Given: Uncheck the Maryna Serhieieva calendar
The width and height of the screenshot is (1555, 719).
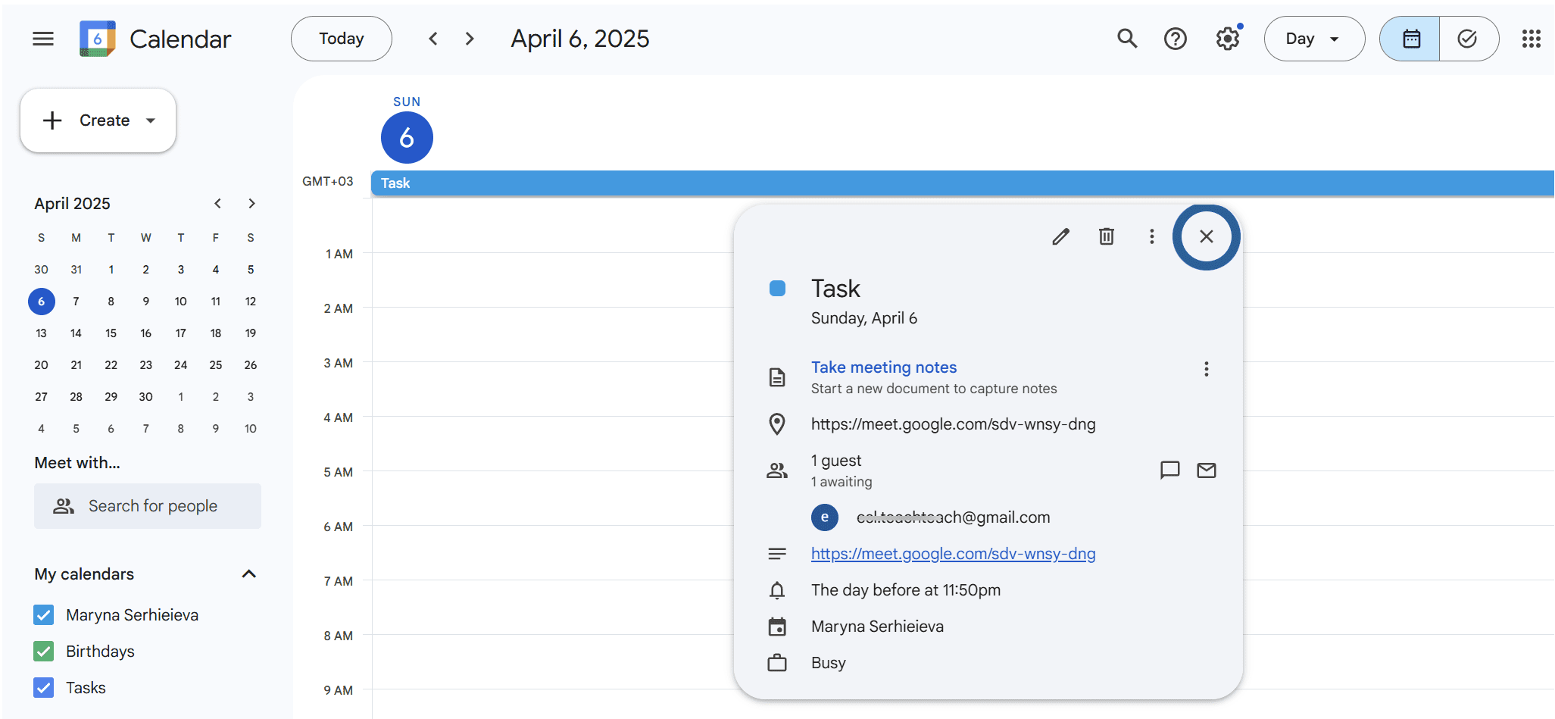Looking at the screenshot, I should point(44,615).
